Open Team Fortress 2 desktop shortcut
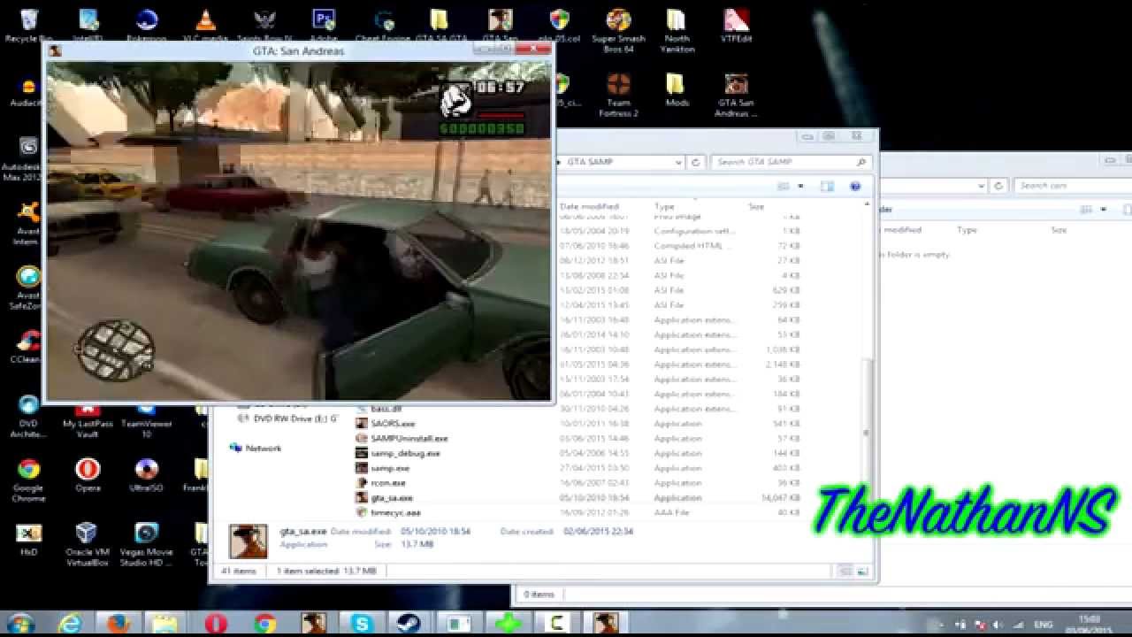The height and width of the screenshot is (637, 1132). (618, 95)
